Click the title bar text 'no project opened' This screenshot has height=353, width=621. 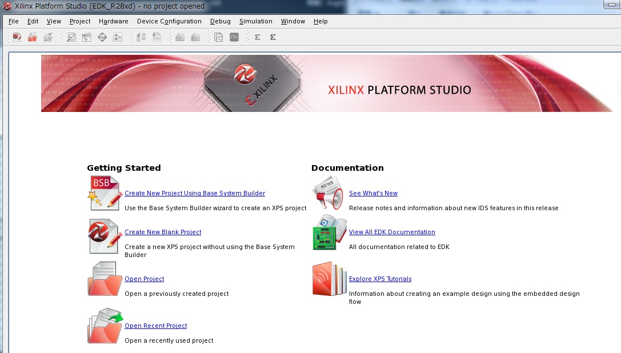pyautogui.click(x=174, y=6)
